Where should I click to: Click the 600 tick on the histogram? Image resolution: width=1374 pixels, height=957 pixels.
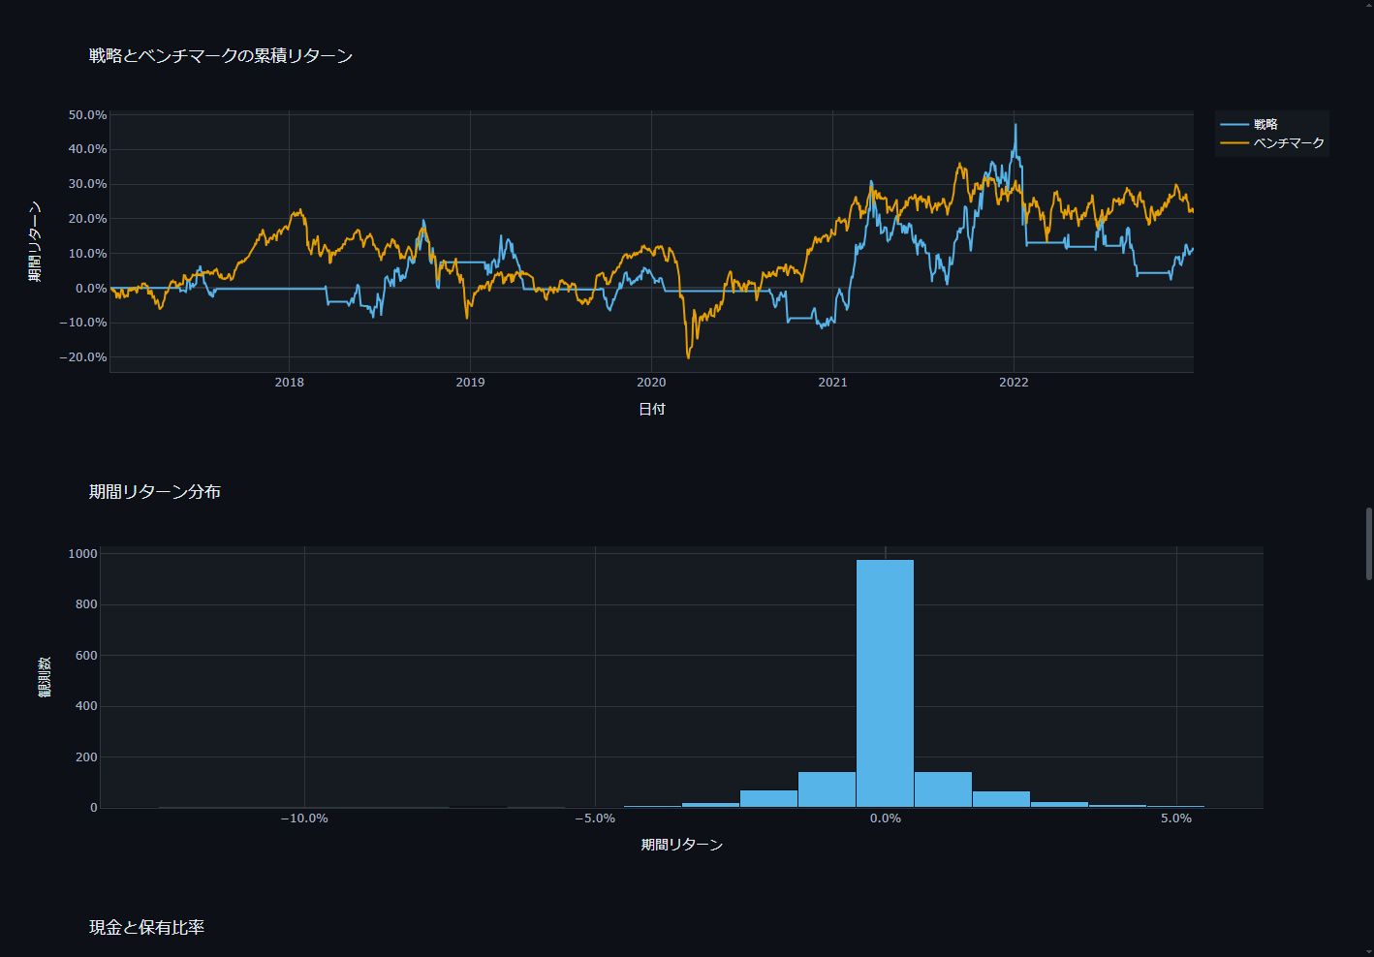[87, 656]
